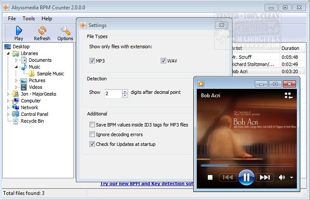Image resolution: width=310 pixels, height=200 pixels.
Task: Click the decimal digits input field
Action: pyautogui.click(x=113, y=94)
